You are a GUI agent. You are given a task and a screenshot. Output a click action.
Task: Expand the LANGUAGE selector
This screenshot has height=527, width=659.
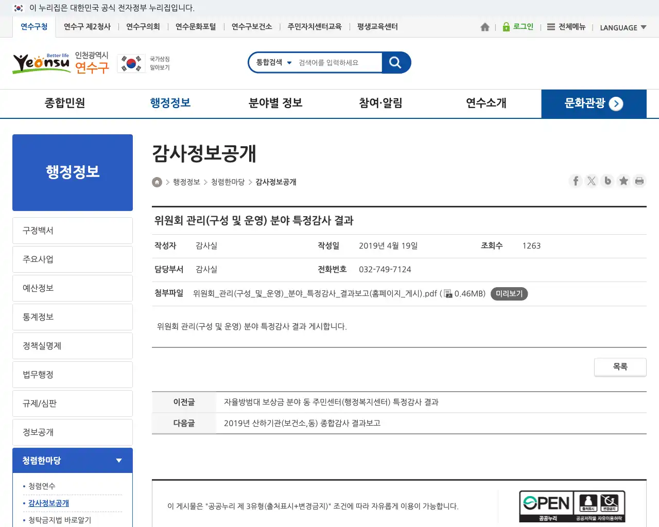[x=623, y=28]
